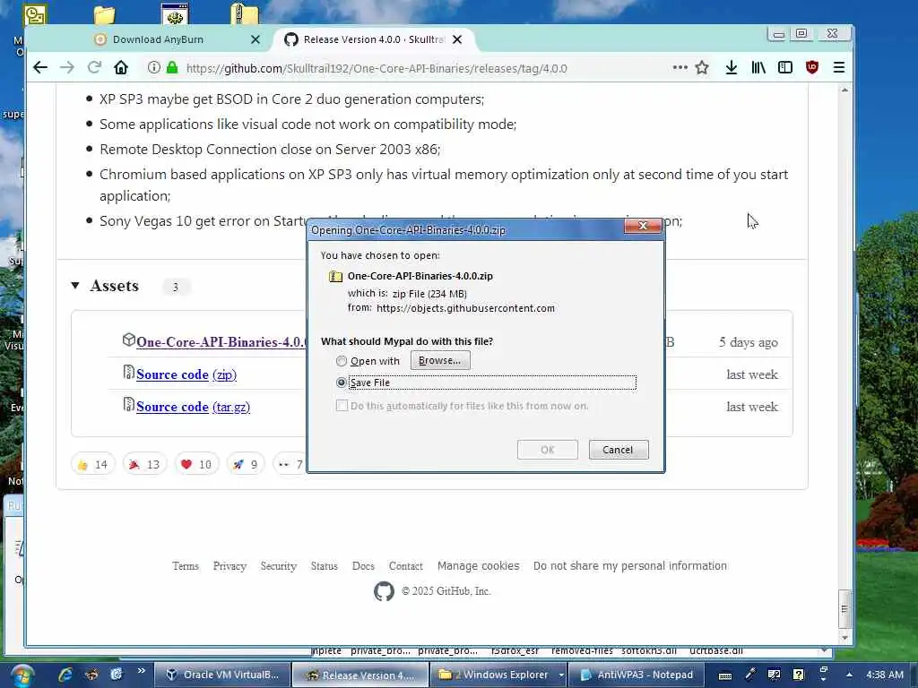
Task: Reload the page with the refresh icon
Action: point(94,68)
